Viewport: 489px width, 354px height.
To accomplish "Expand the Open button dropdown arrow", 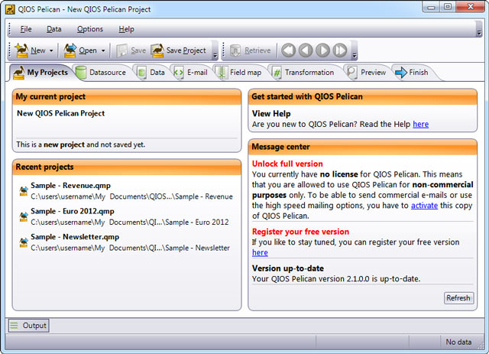I will point(103,50).
